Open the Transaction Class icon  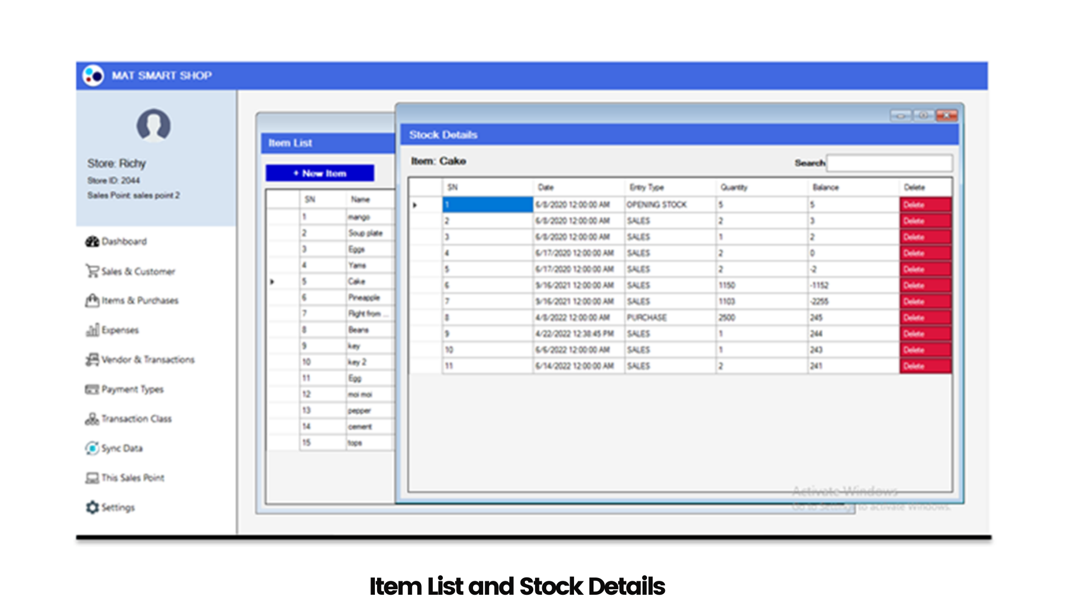tap(91, 419)
